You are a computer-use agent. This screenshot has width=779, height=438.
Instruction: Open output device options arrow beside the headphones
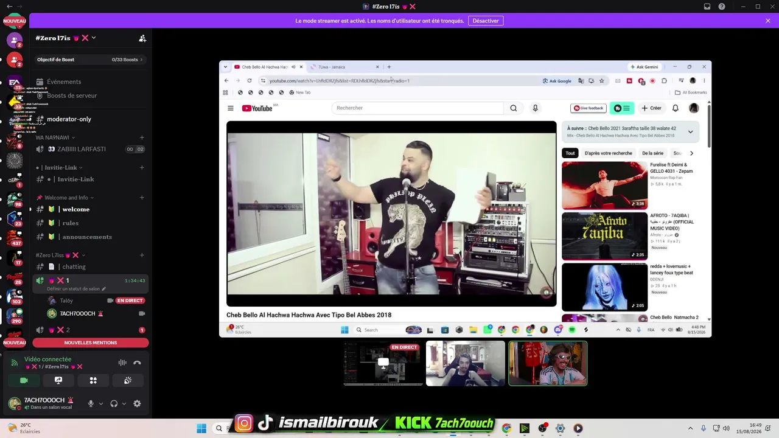(x=124, y=403)
